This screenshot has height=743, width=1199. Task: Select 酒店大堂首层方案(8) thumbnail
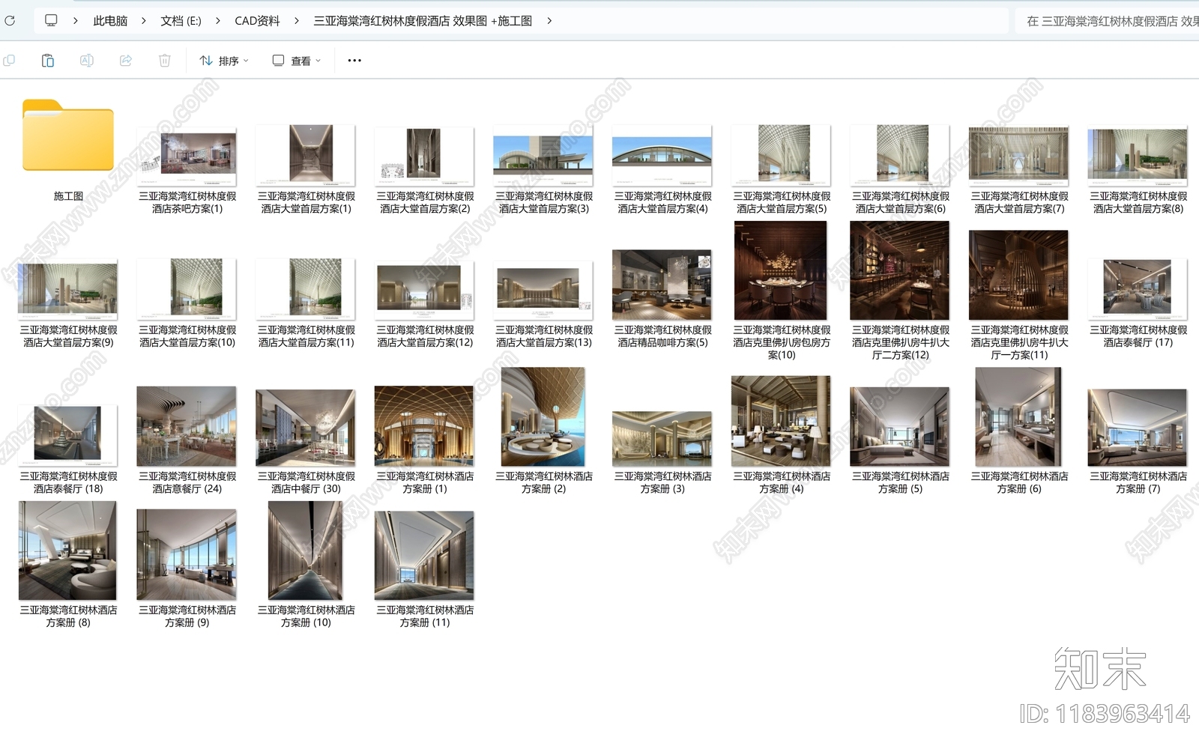1138,157
